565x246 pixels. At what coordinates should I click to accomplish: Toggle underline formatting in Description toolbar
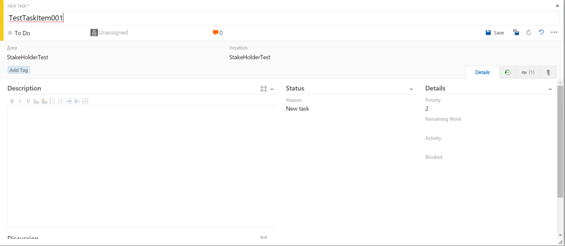click(x=28, y=101)
